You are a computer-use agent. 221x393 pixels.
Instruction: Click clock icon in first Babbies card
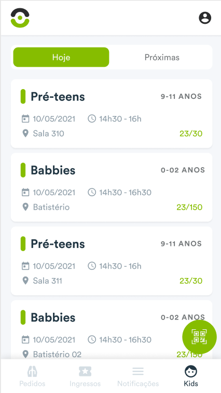[x=92, y=192]
